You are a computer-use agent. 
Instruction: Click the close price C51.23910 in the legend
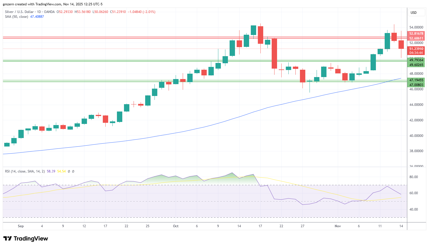(118, 12)
